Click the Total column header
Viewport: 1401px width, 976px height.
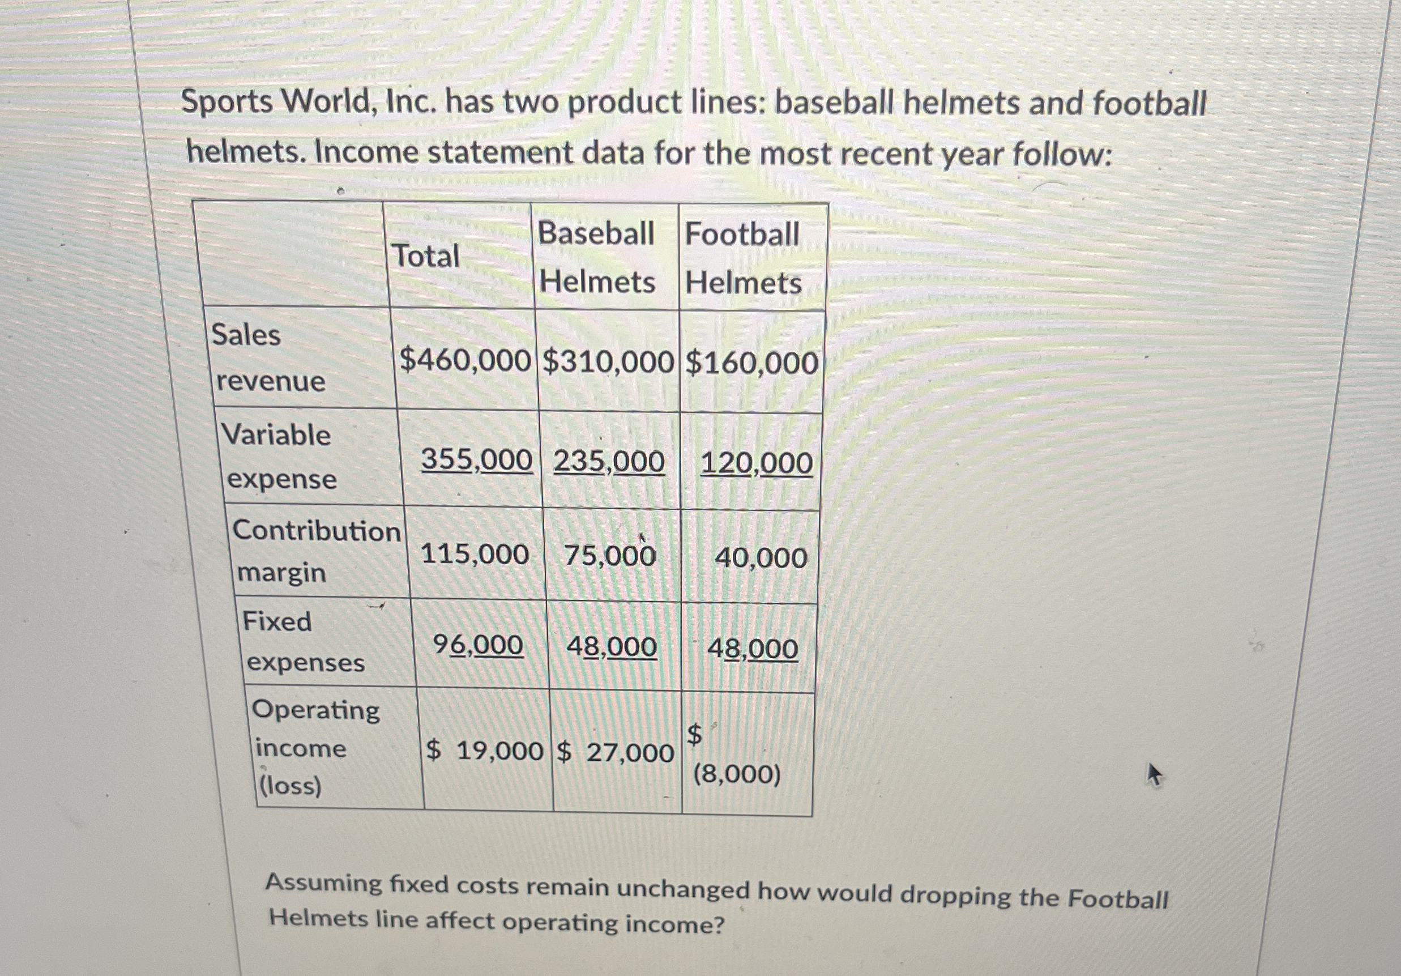pyautogui.click(x=425, y=255)
